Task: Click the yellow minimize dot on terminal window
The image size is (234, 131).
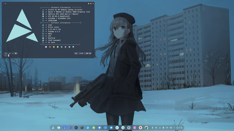Action: pyautogui.click(x=88, y=4)
